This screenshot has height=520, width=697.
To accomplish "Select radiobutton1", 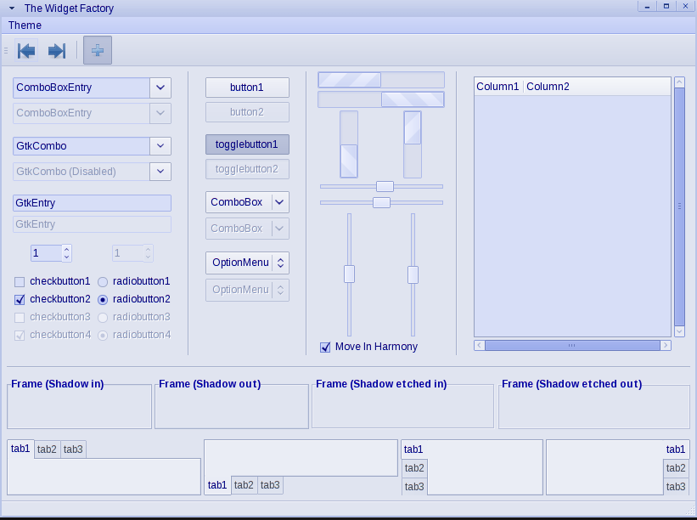I will 103,281.
